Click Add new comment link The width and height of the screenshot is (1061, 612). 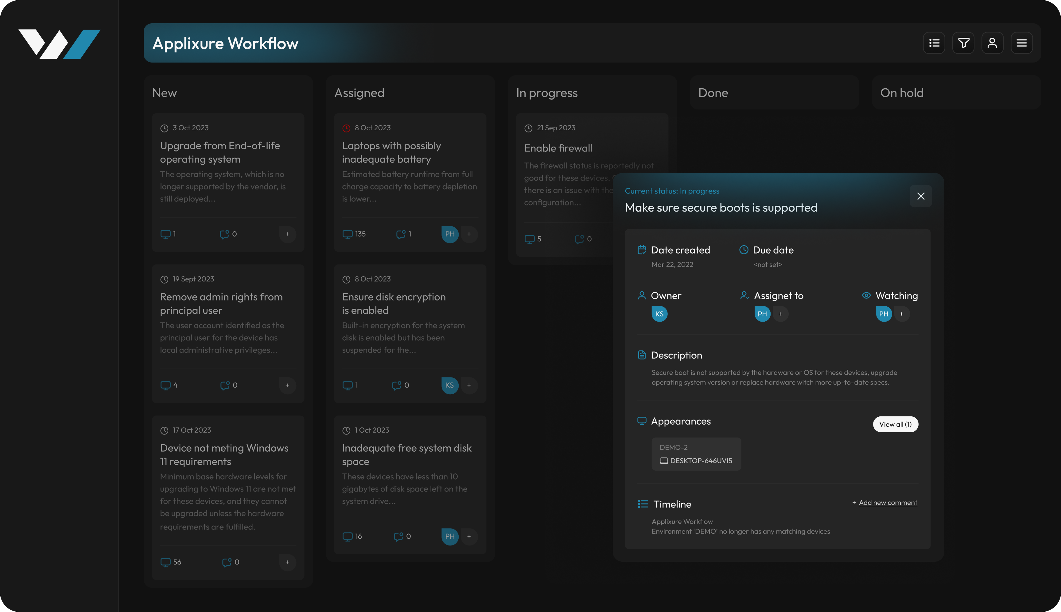888,503
